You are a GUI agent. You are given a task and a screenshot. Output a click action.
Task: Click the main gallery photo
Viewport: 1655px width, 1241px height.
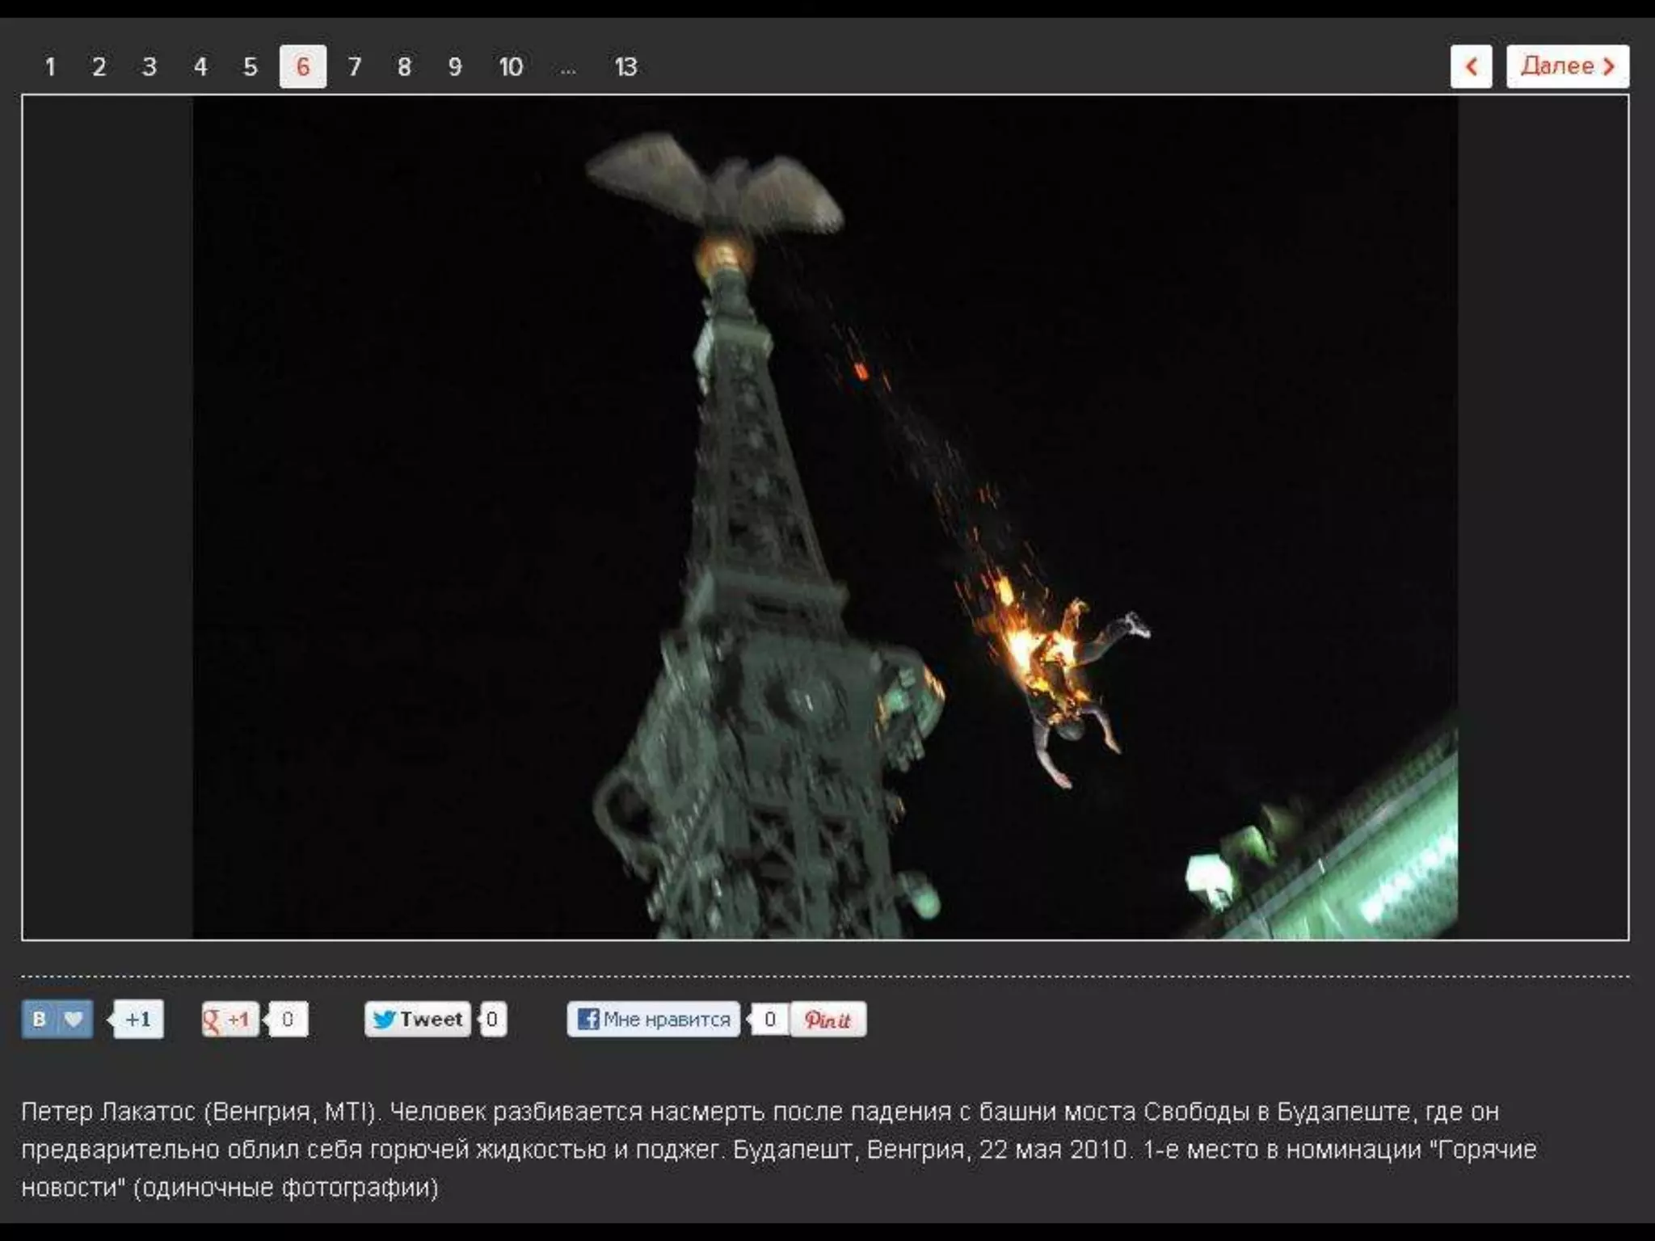tap(824, 517)
